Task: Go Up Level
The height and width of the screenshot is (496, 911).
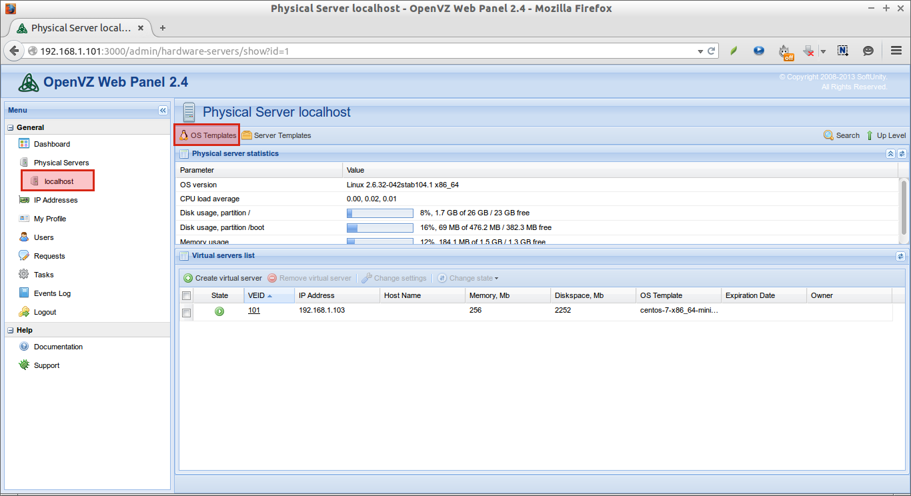Action: (885, 135)
